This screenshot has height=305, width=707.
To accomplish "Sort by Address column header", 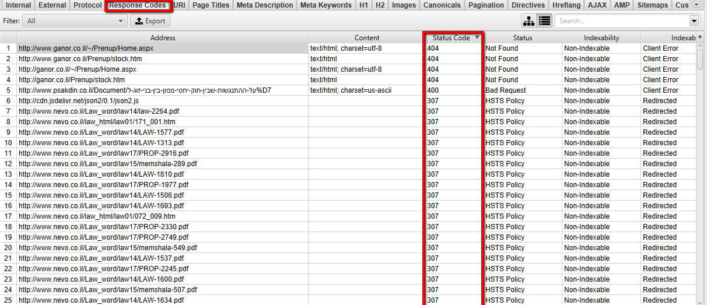I will pyautogui.click(x=163, y=38).
